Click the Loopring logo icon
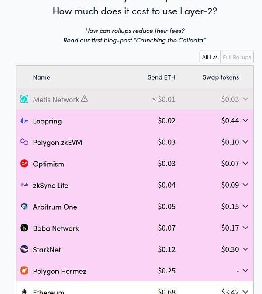Image resolution: width=262 pixels, height=294 pixels. (x=24, y=121)
